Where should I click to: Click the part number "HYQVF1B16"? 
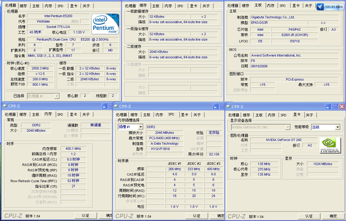tap(164, 149)
